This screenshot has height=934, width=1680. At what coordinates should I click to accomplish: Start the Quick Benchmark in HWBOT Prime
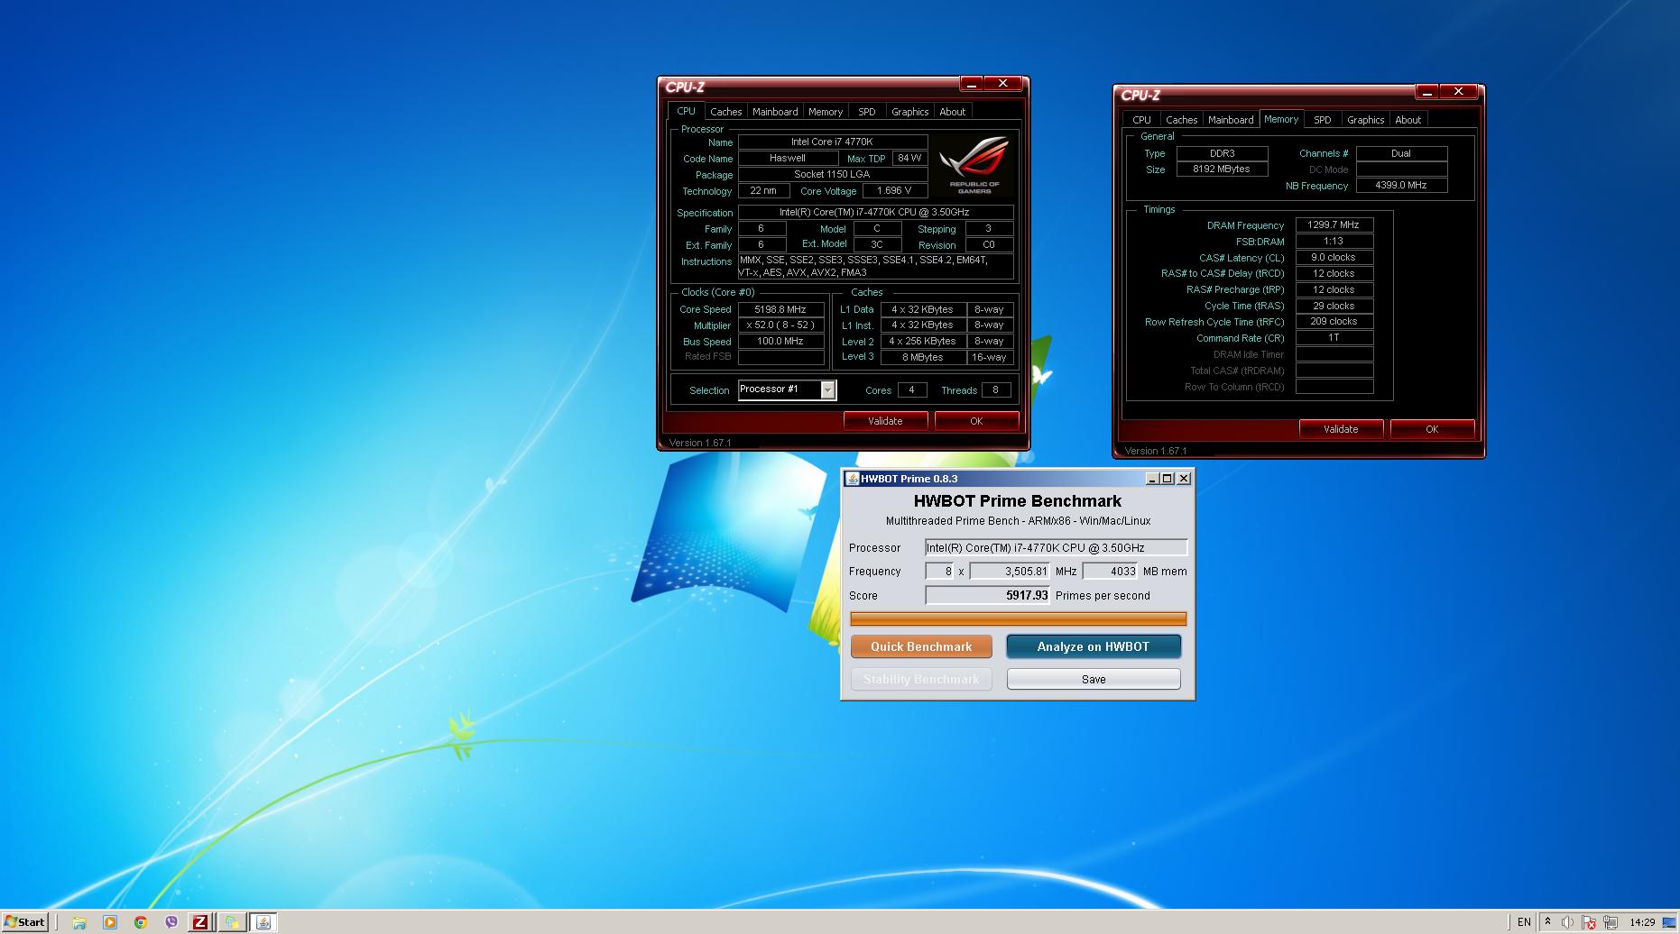[x=921, y=646]
